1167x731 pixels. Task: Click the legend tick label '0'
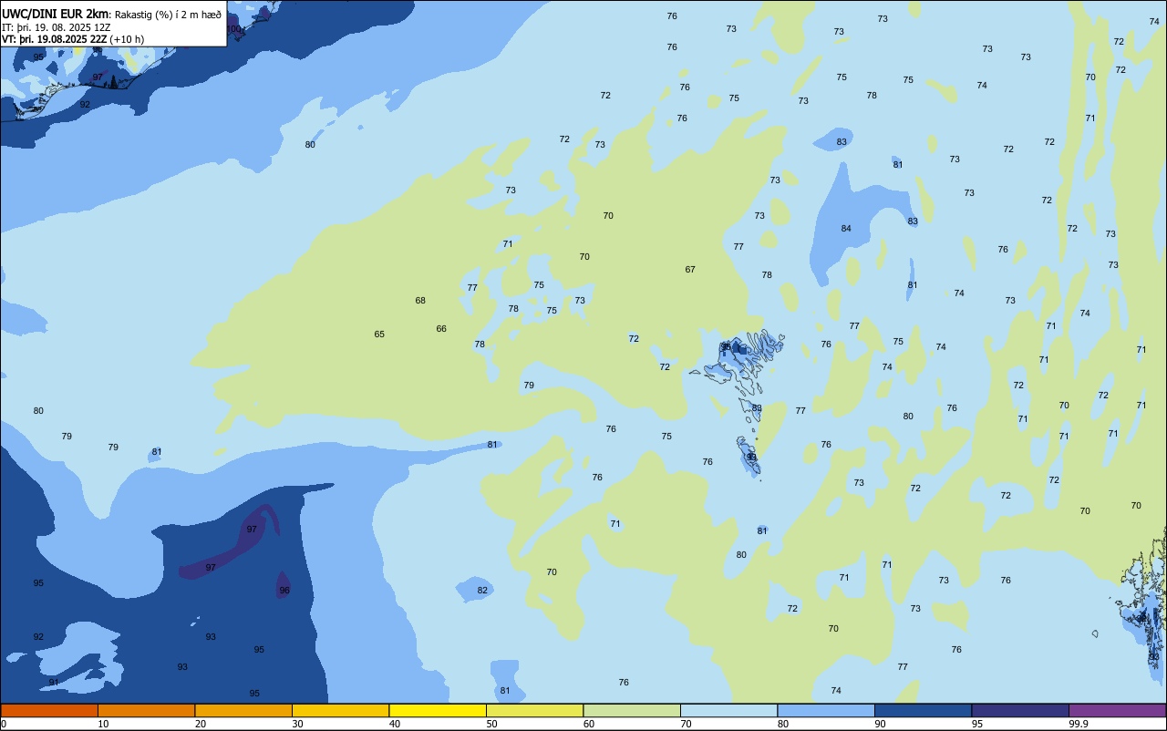coord(4,724)
